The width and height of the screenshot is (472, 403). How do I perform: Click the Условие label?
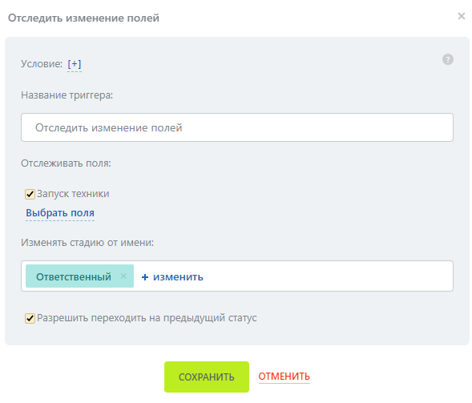(x=42, y=64)
